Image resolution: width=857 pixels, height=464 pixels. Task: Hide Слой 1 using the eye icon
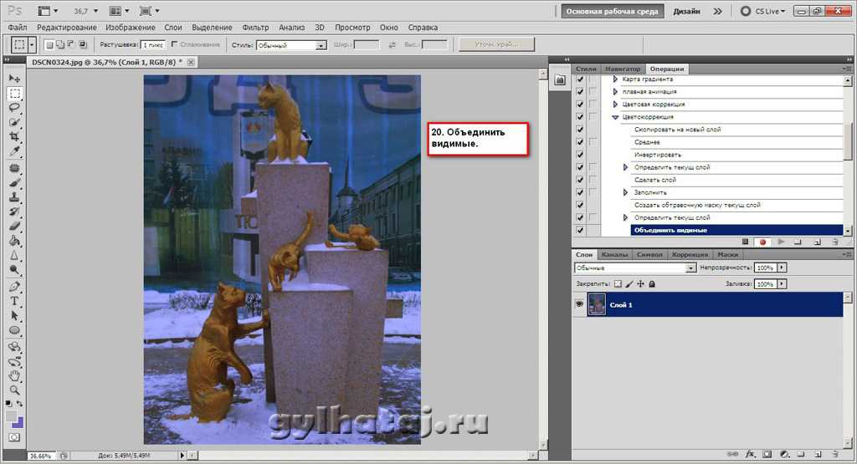coord(579,305)
